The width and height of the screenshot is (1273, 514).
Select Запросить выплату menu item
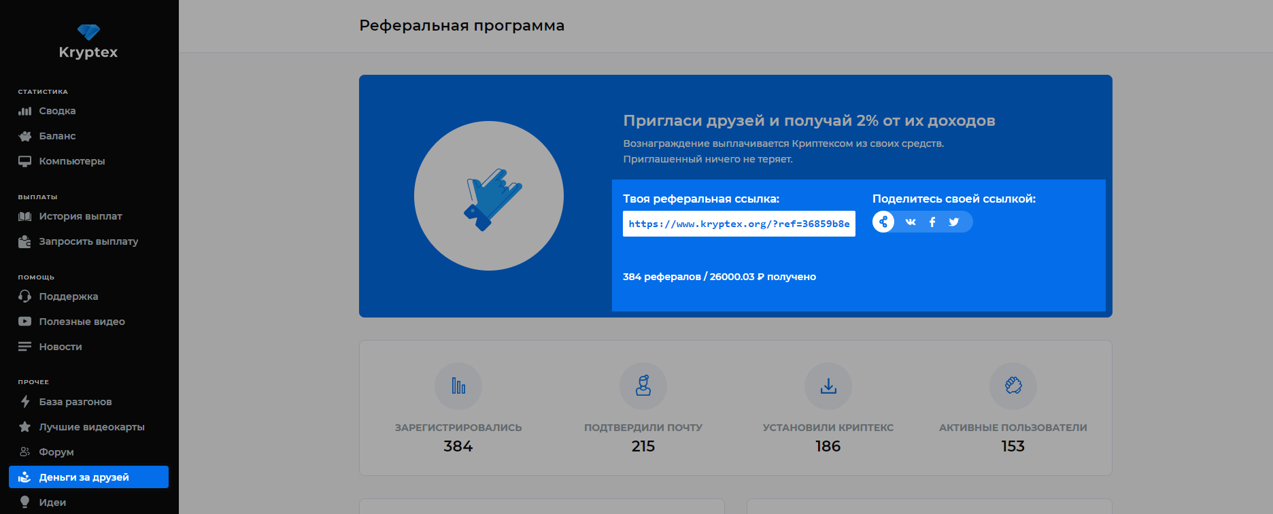[88, 241]
